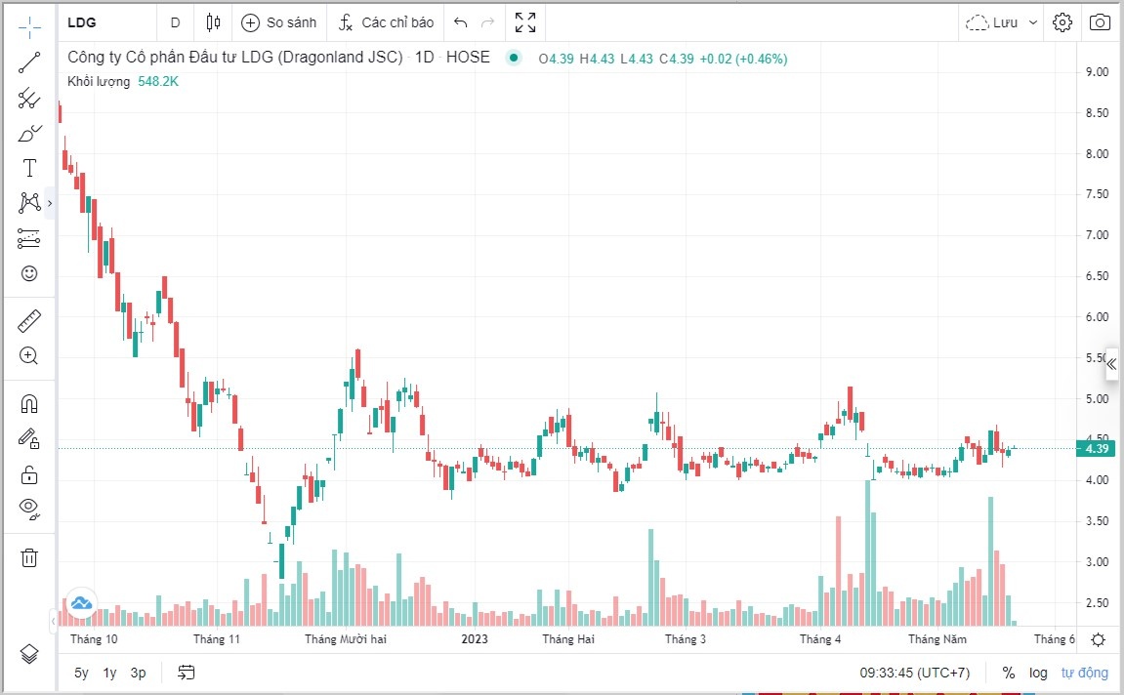Open the Các chỉ báo indicators
1124x695 pixels.
[x=386, y=22]
